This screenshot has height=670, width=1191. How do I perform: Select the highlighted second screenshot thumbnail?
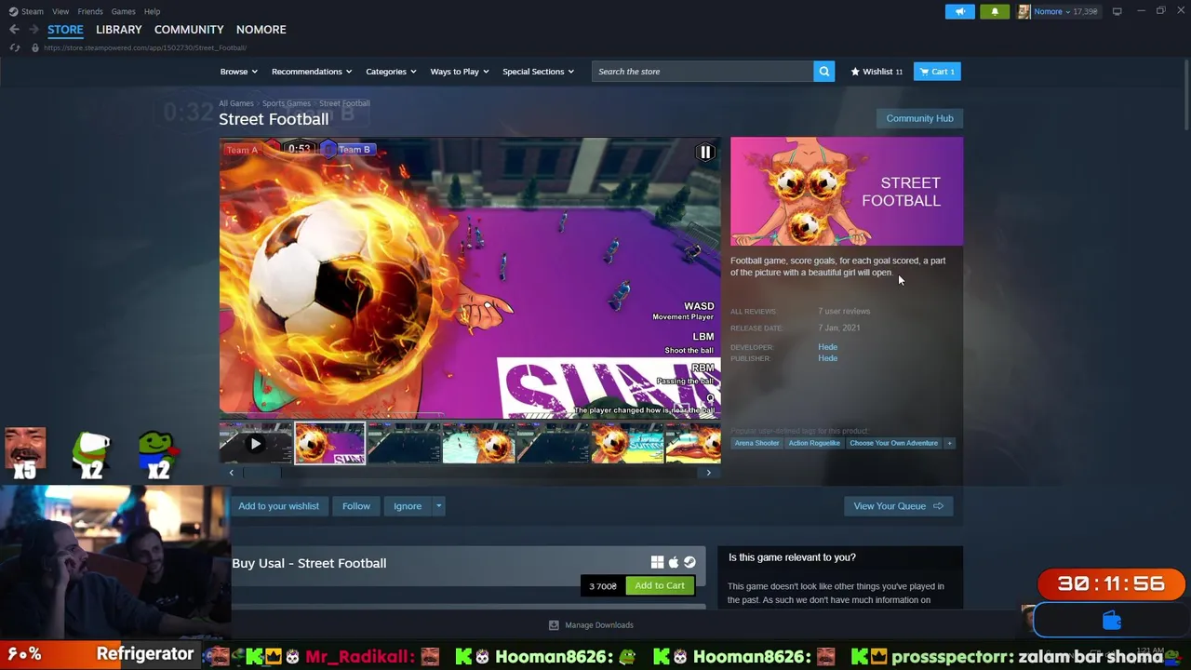point(329,444)
